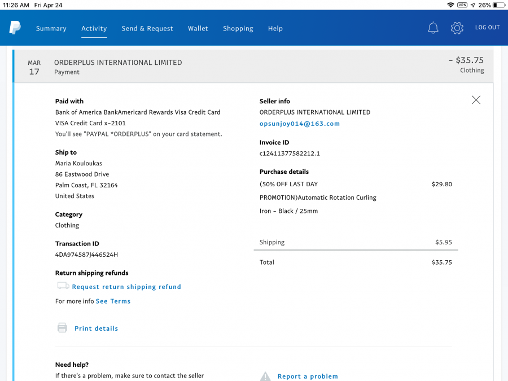Click the Report a problem warning icon
The height and width of the screenshot is (381, 508).
[x=265, y=376]
